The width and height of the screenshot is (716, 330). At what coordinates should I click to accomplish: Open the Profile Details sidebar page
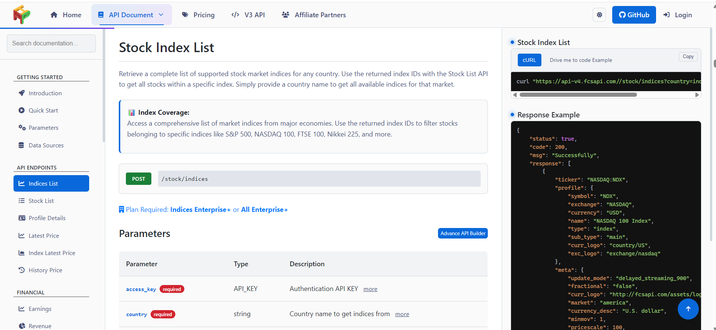click(51, 218)
